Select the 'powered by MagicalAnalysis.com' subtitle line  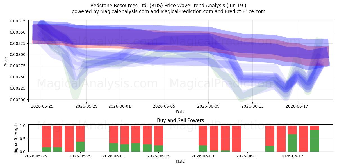[x=168, y=11]
